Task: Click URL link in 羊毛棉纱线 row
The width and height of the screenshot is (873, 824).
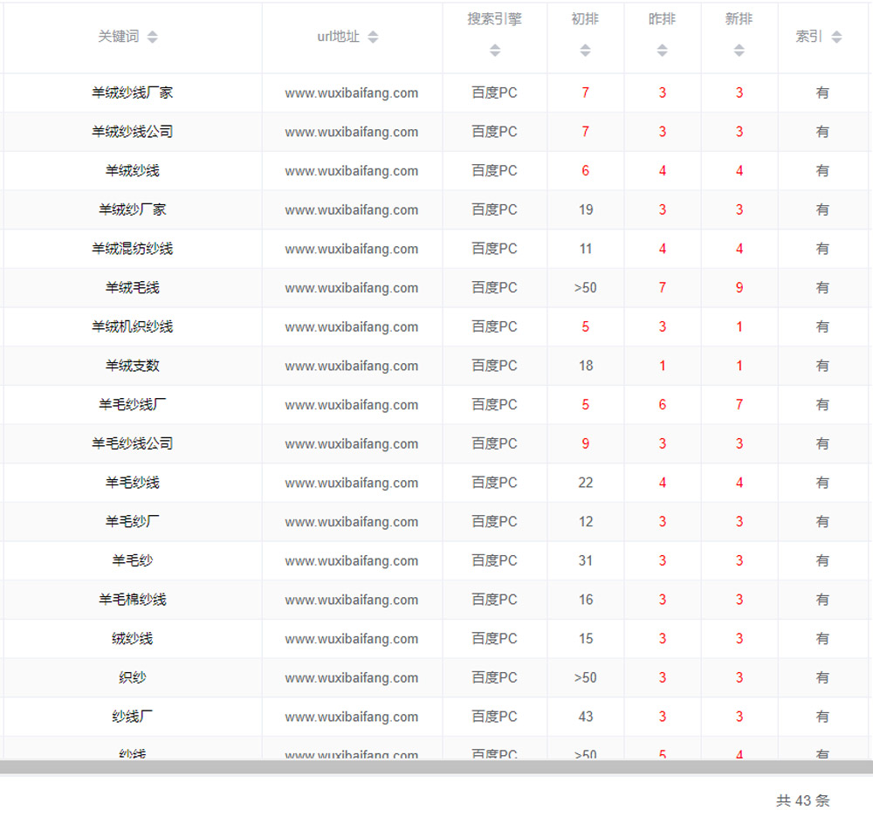Action: [351, 601]
